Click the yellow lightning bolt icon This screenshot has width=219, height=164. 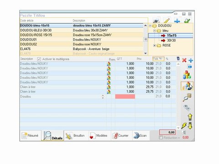[184, 126]
